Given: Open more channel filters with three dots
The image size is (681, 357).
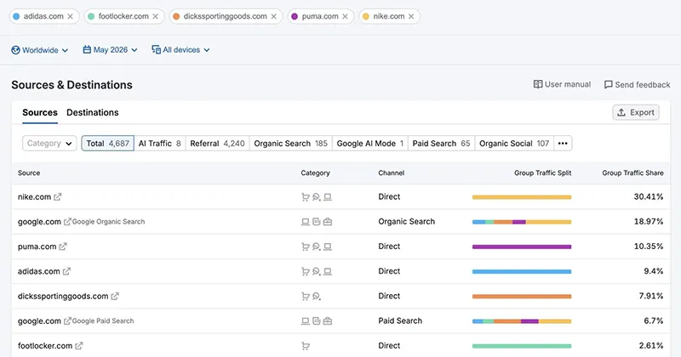Looking at the screenshot, I should (563, 143).
